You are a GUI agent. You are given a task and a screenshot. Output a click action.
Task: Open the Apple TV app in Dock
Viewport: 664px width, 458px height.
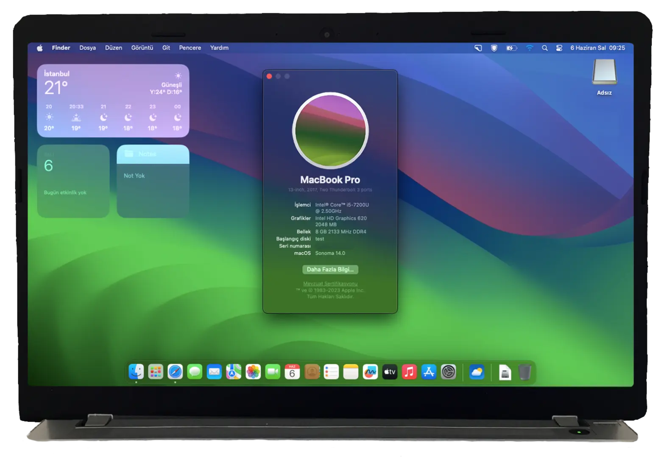390,372
